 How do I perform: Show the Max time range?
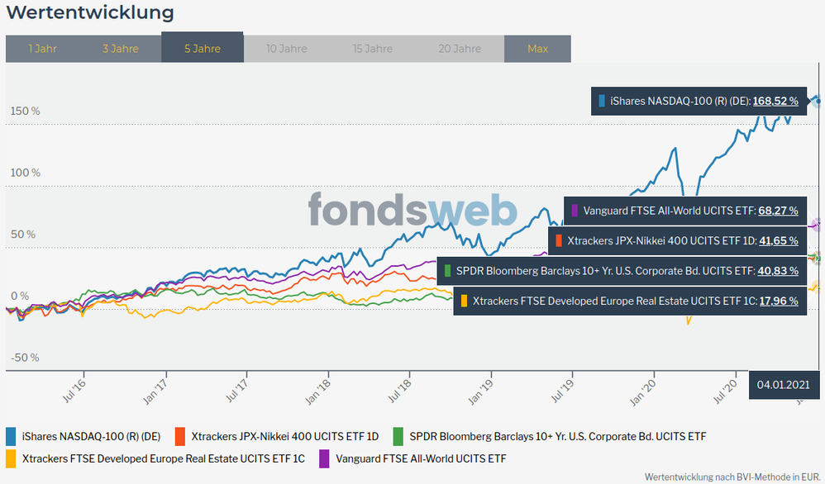click(537, 49)
